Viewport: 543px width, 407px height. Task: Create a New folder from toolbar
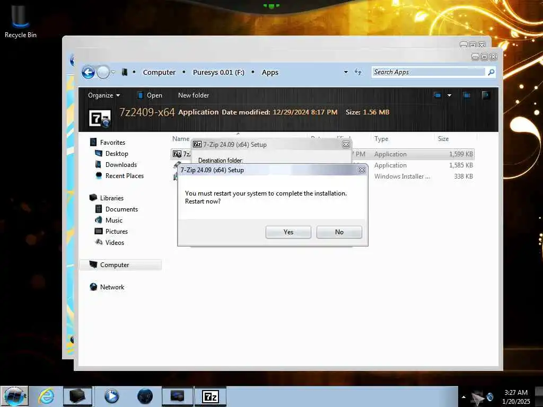pos(193,95)
